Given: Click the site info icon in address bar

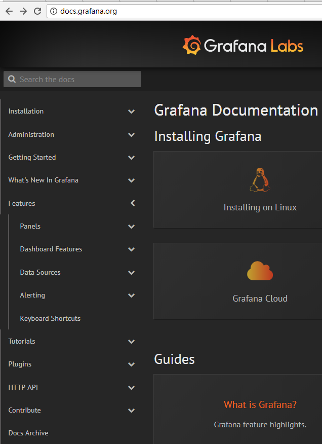Looking at the screenshot, I should [54, 11].
